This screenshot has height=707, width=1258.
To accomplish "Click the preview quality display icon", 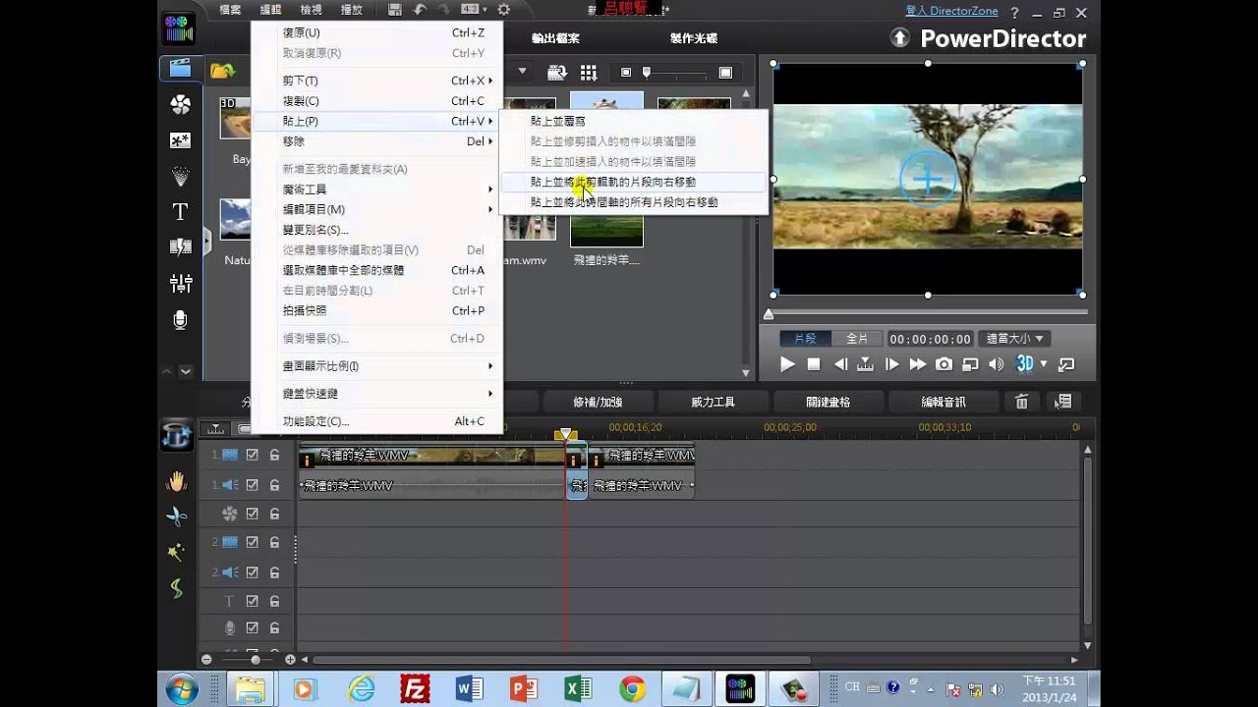I will click(x=970, y=364).
